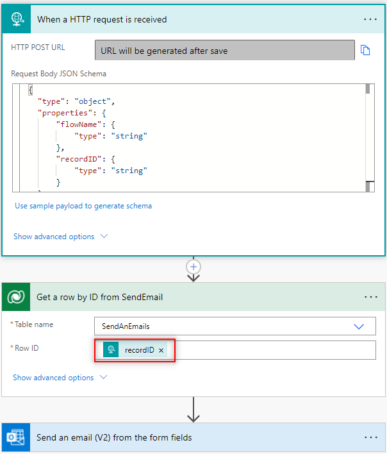Screen dimensions: 387x454
Task: Open the HTTP trigger's ellipsis menu
Action: point(370,19)
